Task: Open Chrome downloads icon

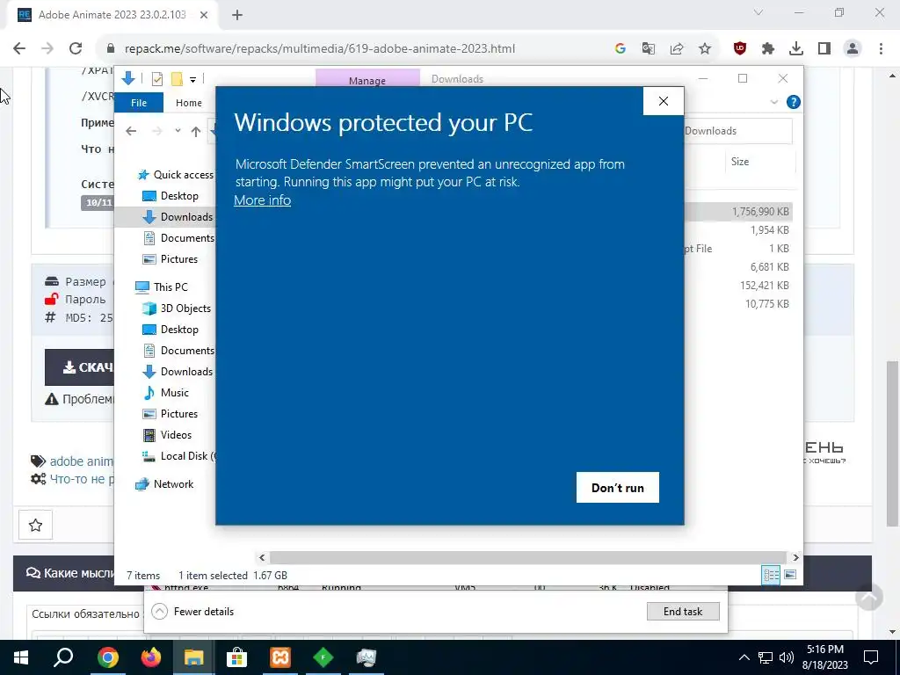Action: click(x=796, y=49)
